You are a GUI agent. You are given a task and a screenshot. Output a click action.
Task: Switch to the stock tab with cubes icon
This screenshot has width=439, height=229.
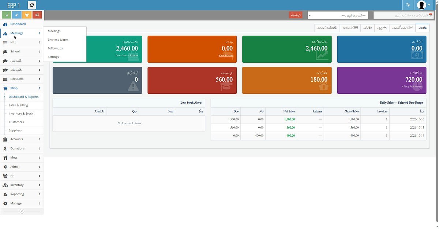click(x=327, y=28)
